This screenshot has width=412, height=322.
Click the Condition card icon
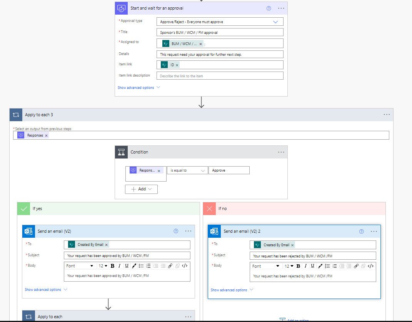(x=121, y=152)
